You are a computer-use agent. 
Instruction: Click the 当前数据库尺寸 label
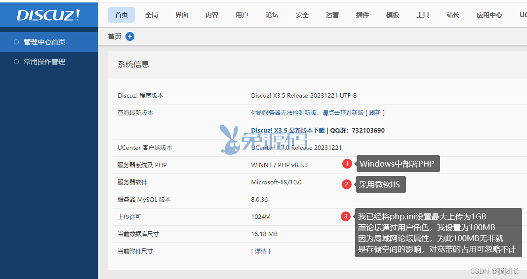[138, 234]
